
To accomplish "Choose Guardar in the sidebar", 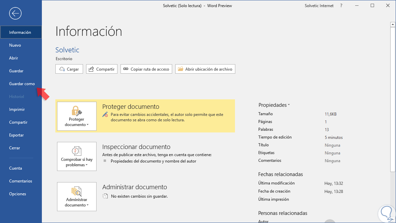I will point(21,71).
